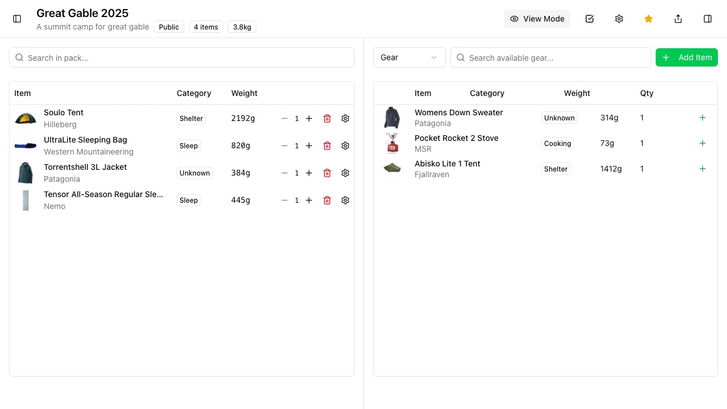Image resolution: width=727 pixels, height=409 pixels.
Task: Open the Gear dropdown
Action: click(x=409, y=57)
